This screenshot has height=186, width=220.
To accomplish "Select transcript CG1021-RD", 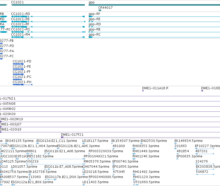I will [x=48, y=17].
